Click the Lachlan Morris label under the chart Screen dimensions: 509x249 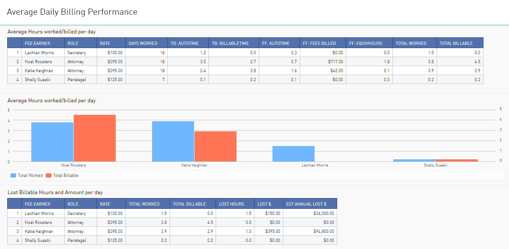[x=315, y=165]
